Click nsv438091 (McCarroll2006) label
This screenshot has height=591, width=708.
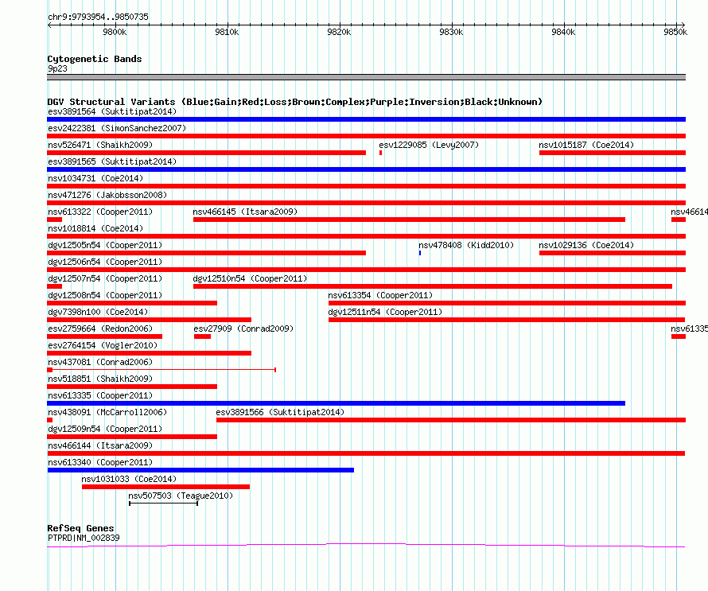[x=107, y=412]
